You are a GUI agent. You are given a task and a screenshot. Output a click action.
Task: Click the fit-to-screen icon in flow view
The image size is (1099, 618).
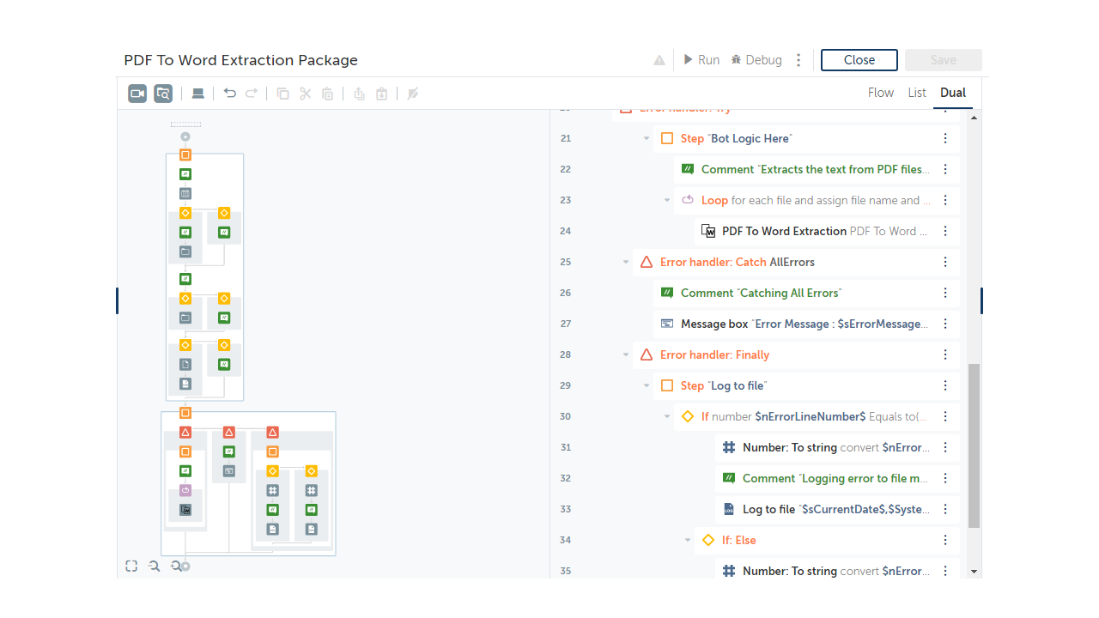click(x=131, y=566)
